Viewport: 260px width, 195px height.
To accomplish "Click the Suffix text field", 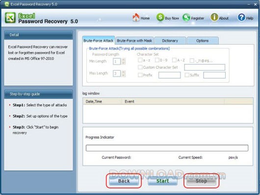I will tap(214, 75).
